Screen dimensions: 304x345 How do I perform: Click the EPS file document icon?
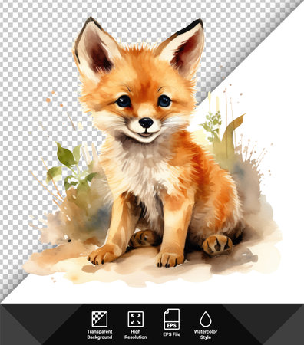point(172,319)
